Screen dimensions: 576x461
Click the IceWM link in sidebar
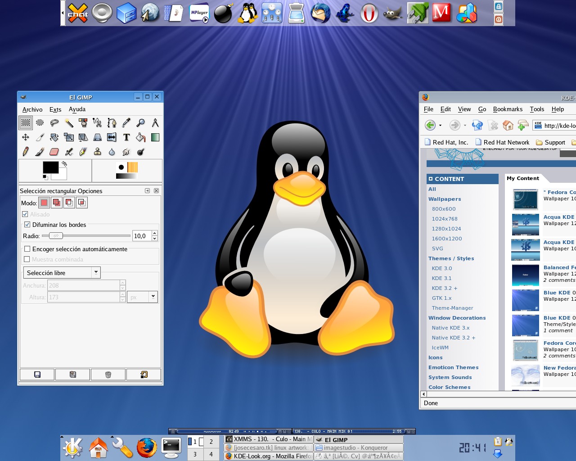click(x=440, y=348)
